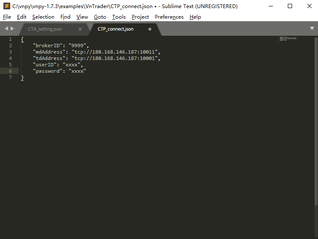
Task: Click line number 7 in gutter
Action: tap(10, 77)
